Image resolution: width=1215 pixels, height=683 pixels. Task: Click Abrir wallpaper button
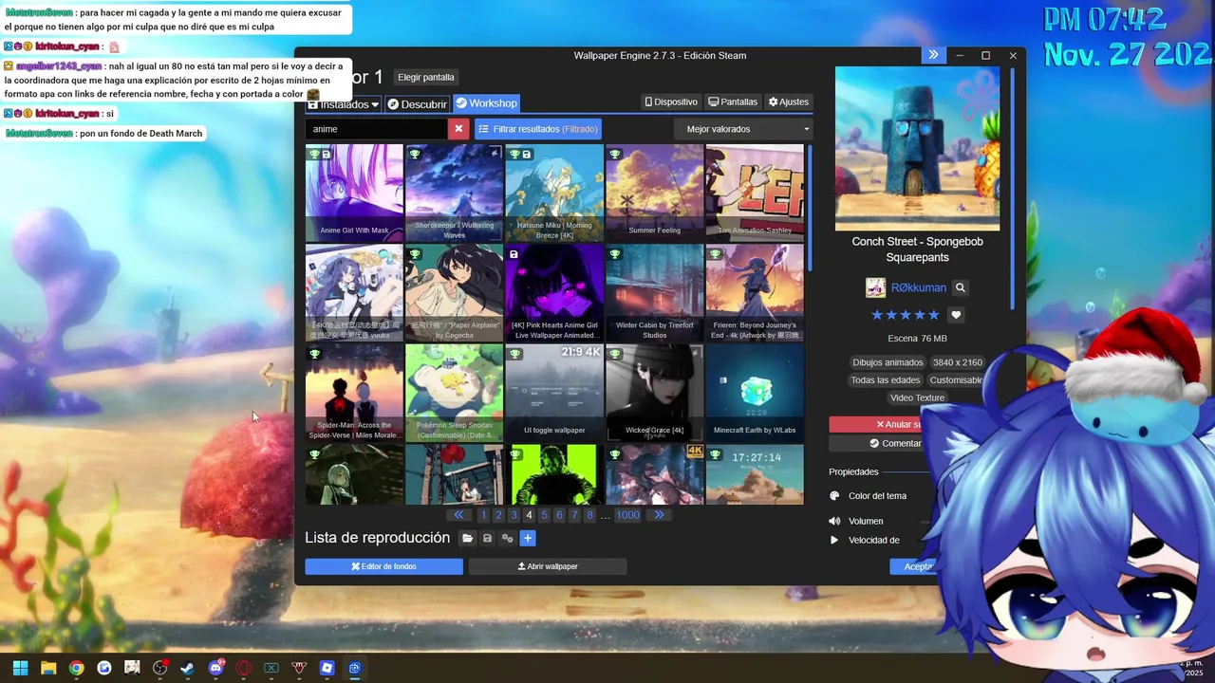548,566
